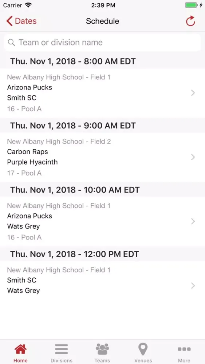
Task: Open Arizona Pucks vs Smith SC game
Action: (x=102, y=93)
